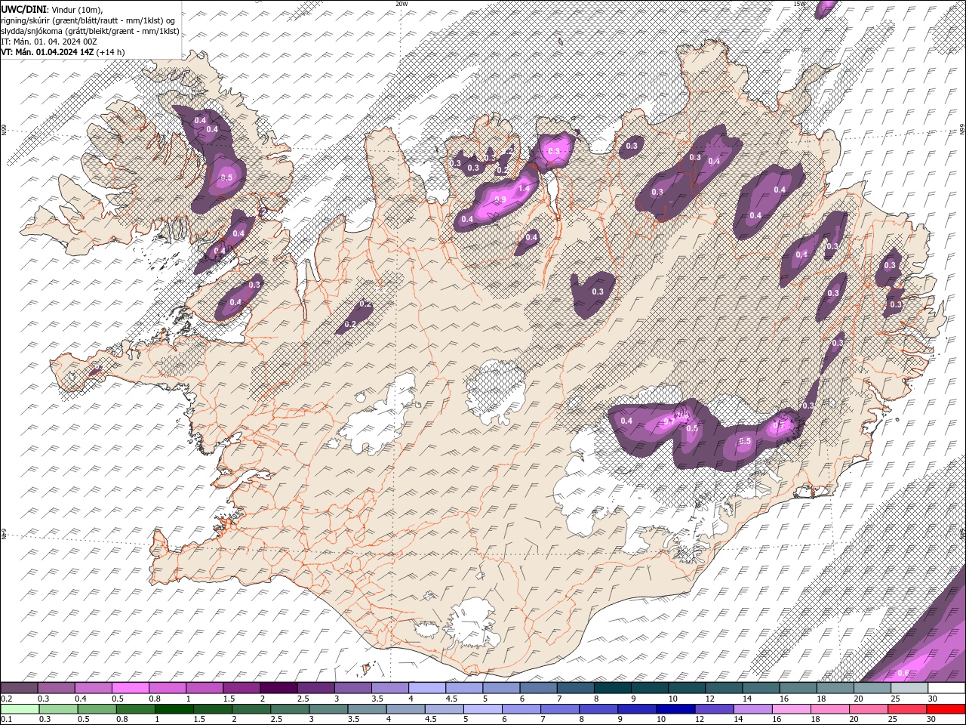This screenshot has height=725, width=966.
Task: Click the 'UWC/DINI: Vindur (10m),' title text
Action: (51, 9)
